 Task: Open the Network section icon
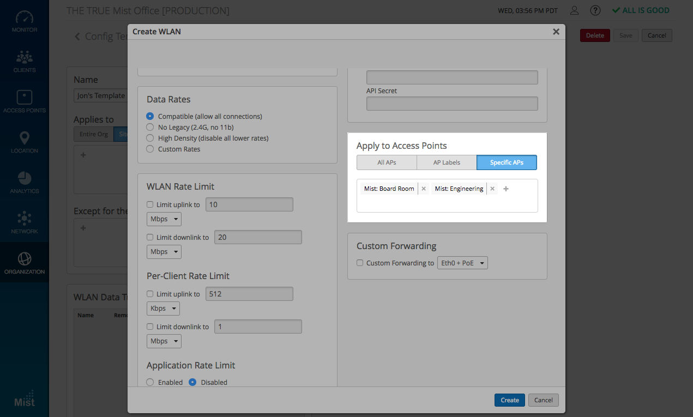coord(24,223)
